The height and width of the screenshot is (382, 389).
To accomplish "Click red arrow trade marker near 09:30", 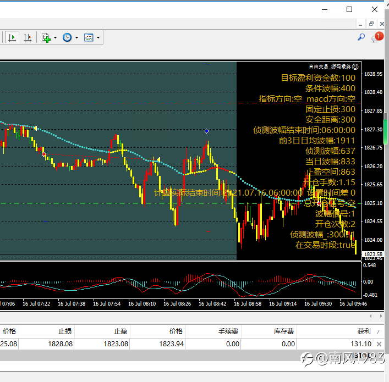I will click(319, 203).
